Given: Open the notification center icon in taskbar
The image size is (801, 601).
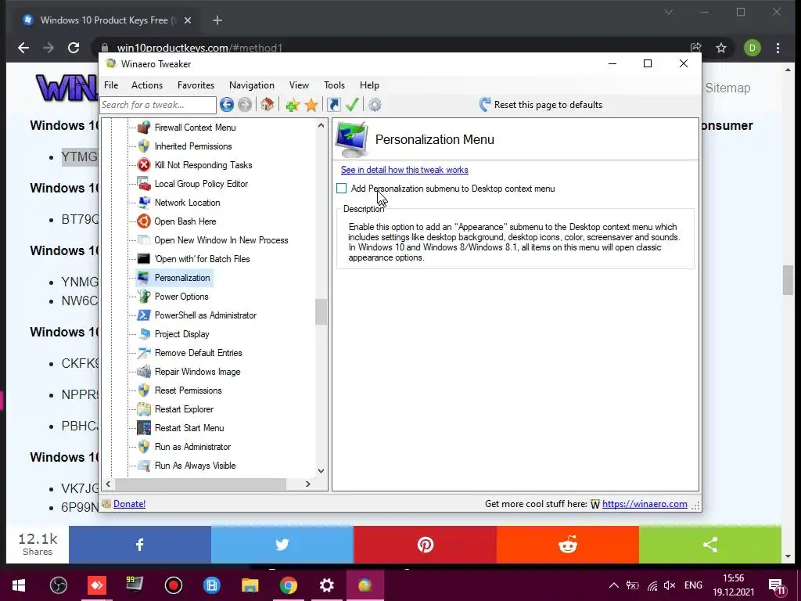Looking at the screenshot, I should (777, 586).
